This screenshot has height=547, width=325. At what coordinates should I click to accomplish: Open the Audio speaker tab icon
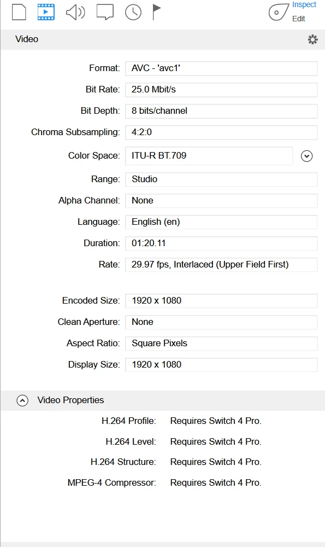pos(75,12)
